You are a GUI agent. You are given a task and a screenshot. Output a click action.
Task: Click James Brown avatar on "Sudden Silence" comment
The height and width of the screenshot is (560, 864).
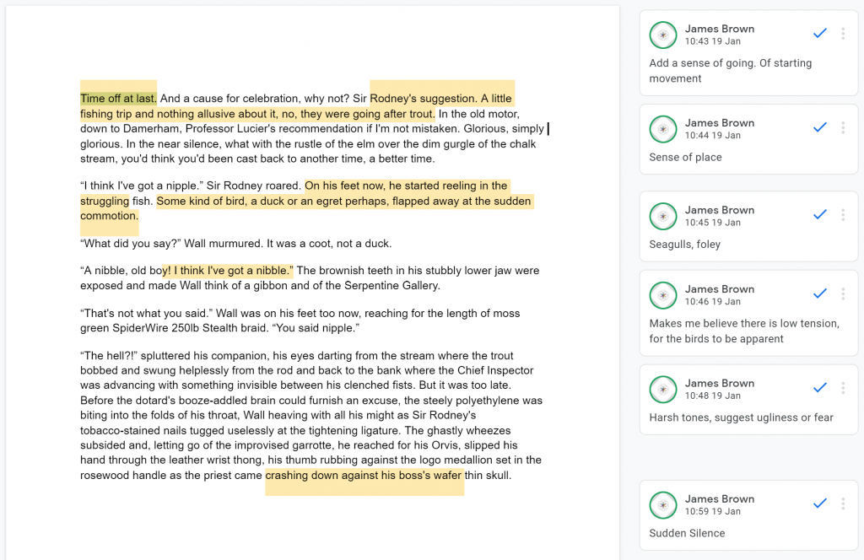pos(663,505)
